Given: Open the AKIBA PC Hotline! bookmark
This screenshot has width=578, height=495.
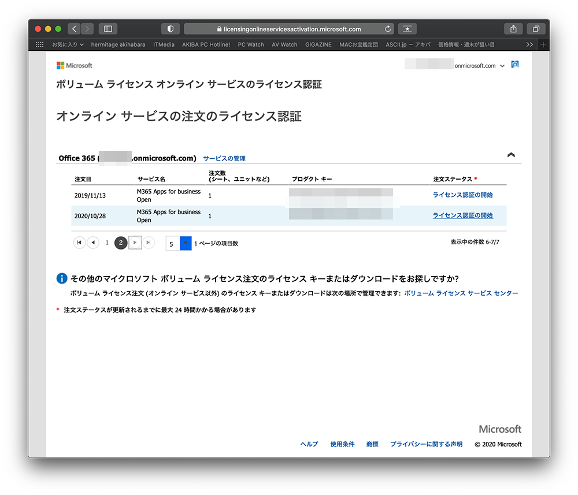Looking at the screenshot, I should click(x=206, y=44).
